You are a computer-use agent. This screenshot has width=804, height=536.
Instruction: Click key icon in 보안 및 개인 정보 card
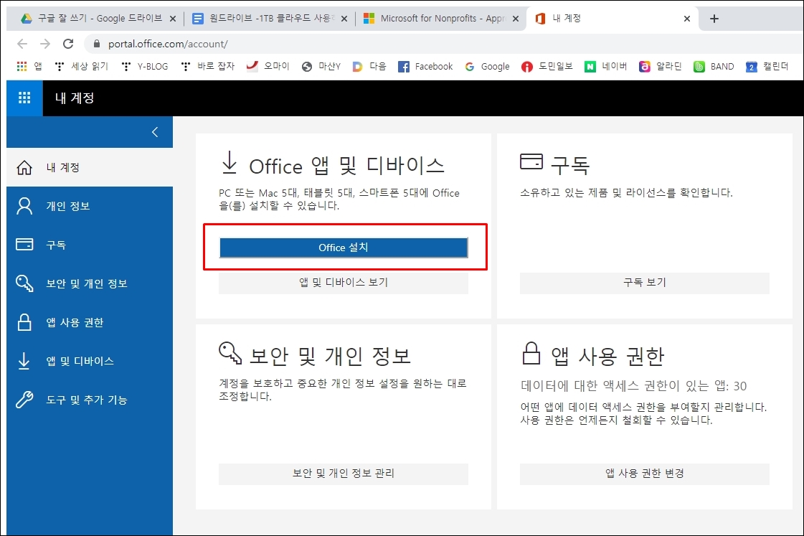pos(230,353)
